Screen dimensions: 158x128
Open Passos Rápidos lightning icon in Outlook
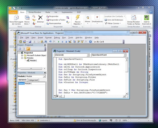[78, 18]
